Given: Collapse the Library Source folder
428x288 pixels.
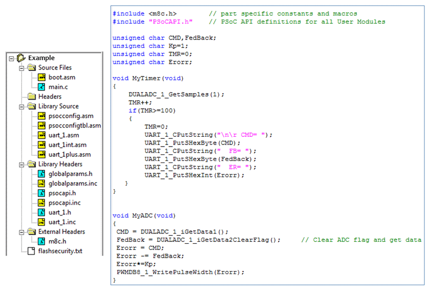Looking at the screenshot, I should (x=21, y=106).
